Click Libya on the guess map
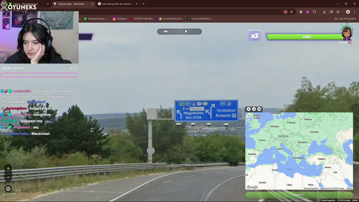The image size is (359, 202). pyautogui.click(x=289, y=185)
